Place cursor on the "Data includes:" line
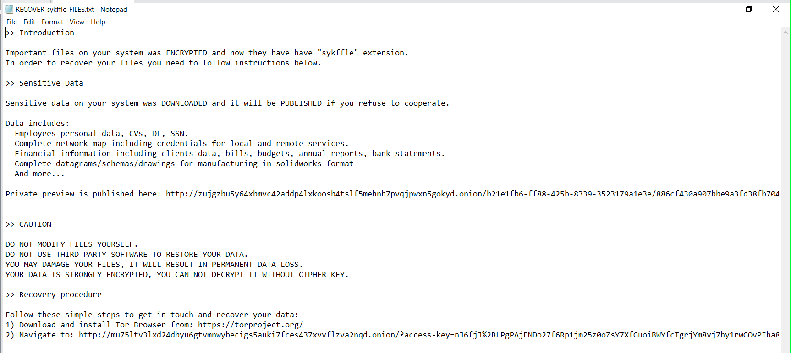 click(37, 124)
